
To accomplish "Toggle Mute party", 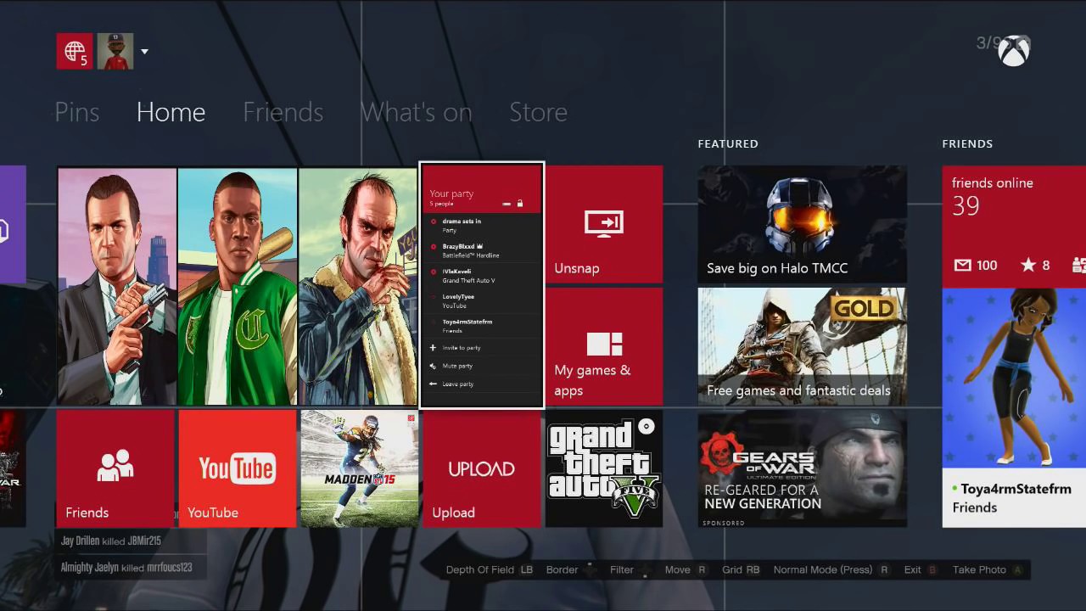I will click(482, 366).
